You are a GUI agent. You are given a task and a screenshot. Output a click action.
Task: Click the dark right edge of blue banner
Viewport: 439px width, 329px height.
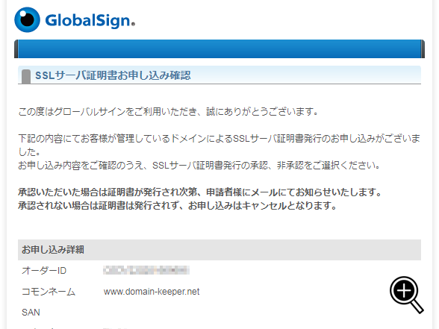point(423,49)
